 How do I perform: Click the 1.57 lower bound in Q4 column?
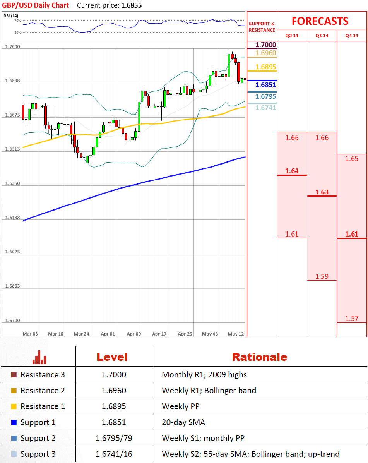point(352,319)
